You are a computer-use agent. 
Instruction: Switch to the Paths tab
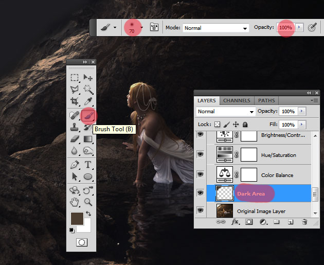[266, 101]
